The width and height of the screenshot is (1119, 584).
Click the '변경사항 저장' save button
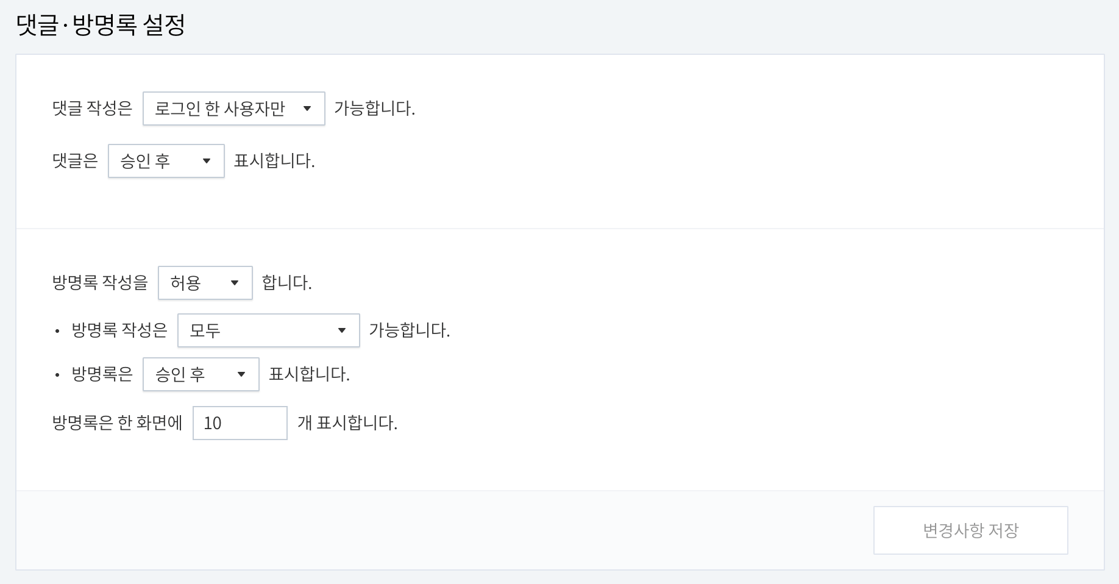[x=970, y=530]
